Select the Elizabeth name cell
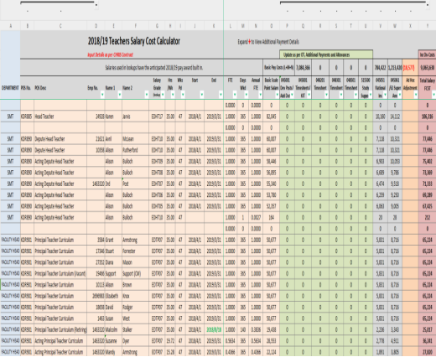 (113, 296)
